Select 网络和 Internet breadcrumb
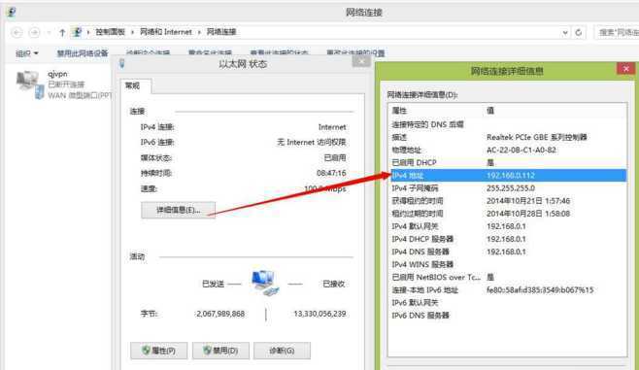This screenshot has width=639, height=370. coord(165,32)
